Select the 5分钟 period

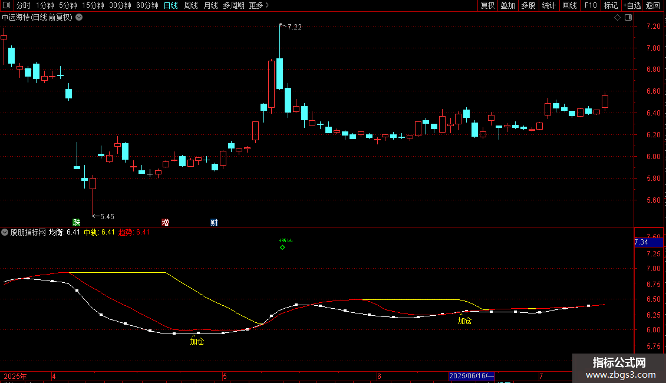pos(68,5)
